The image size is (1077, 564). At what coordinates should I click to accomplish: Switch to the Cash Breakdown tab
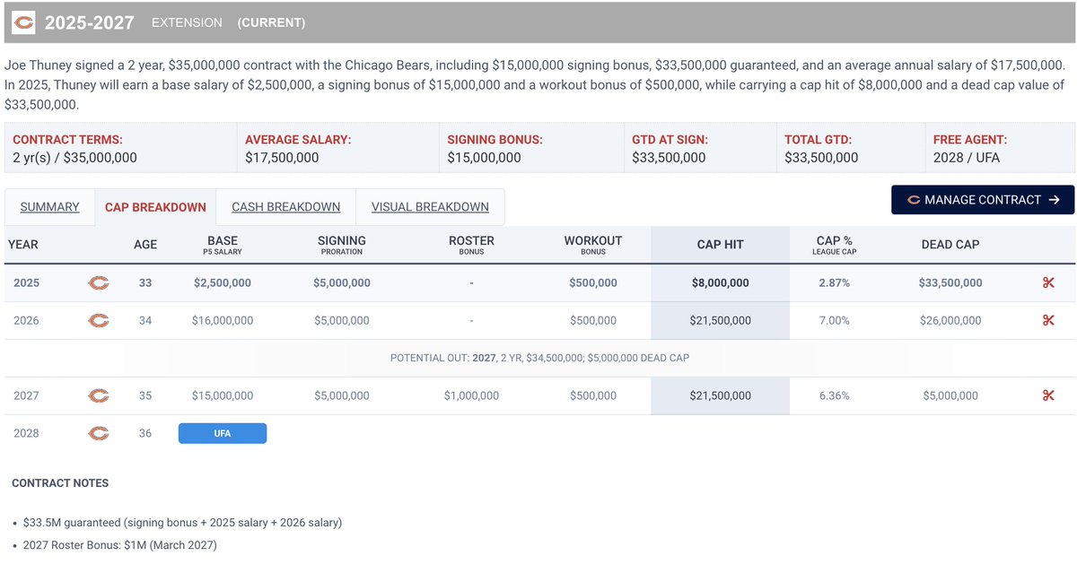click(286, 207)
